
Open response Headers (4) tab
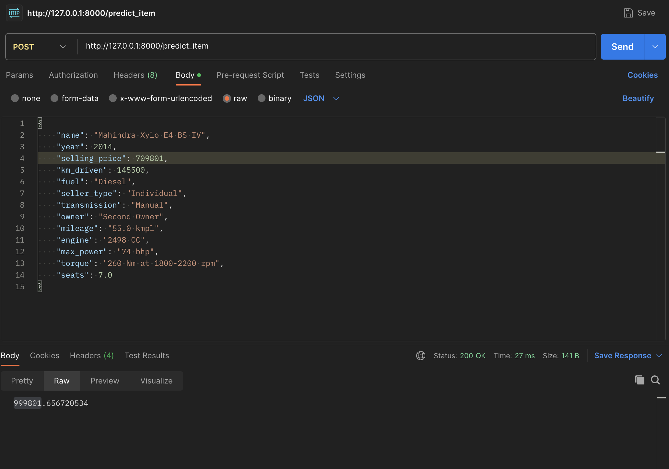[x=92, y=356]
